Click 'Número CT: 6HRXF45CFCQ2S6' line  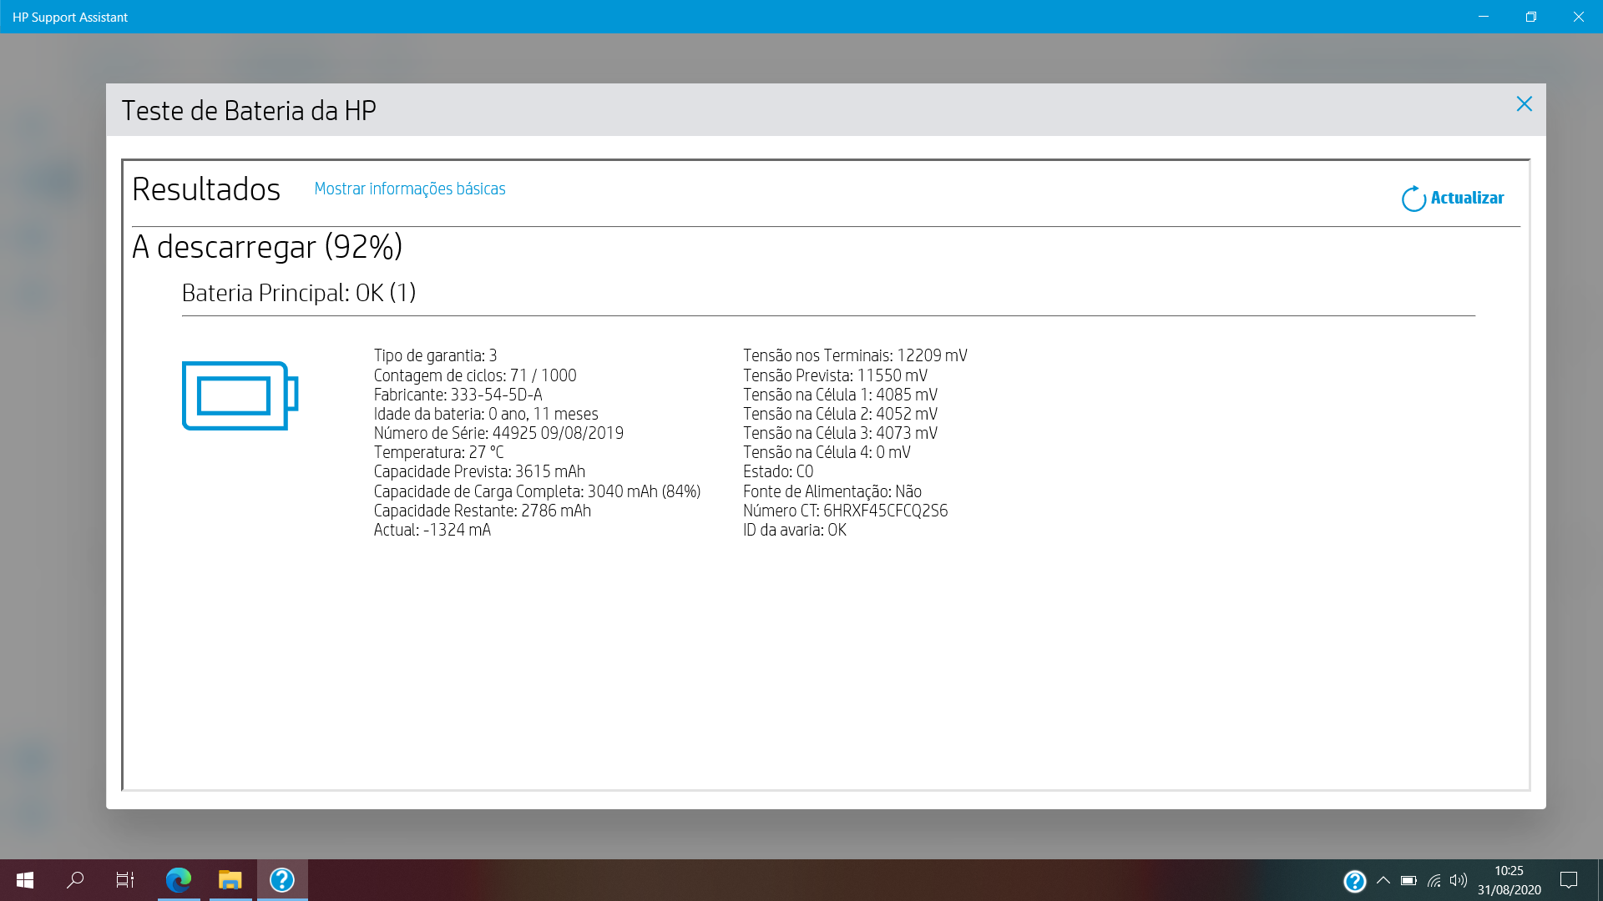click(x=845, y=511)
